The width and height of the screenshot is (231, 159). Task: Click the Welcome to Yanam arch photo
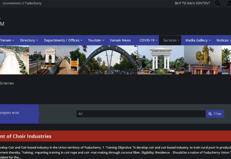[x=161, y=60]
